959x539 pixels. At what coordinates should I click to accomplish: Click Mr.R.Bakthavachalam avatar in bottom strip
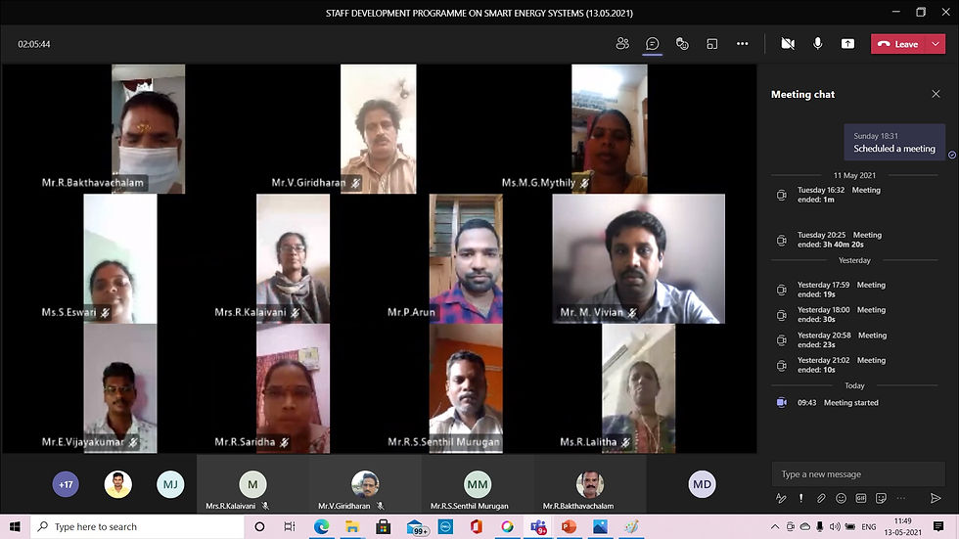click(x=589, y=484)
